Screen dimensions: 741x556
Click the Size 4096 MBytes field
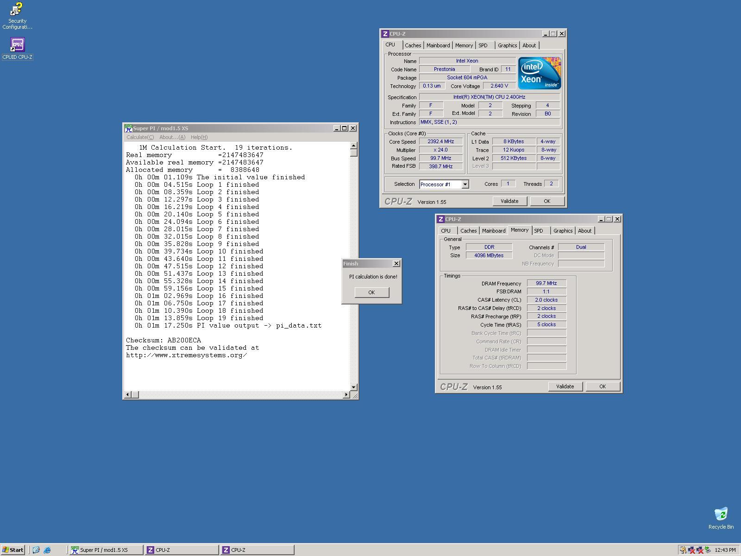pos(489,255)
